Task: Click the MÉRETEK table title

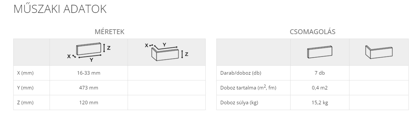Action: point(109,32)
